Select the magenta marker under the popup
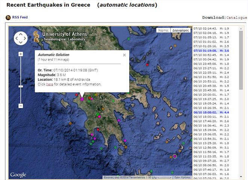248x180 pixels. pos(82,99)
